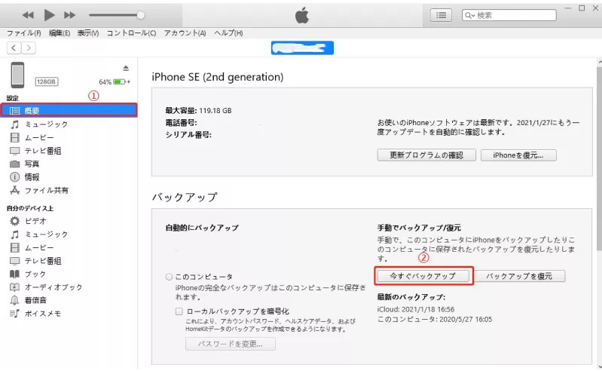Click the シリアル番号: label
Screen dimensions: 602x371
tap(188, 135)
